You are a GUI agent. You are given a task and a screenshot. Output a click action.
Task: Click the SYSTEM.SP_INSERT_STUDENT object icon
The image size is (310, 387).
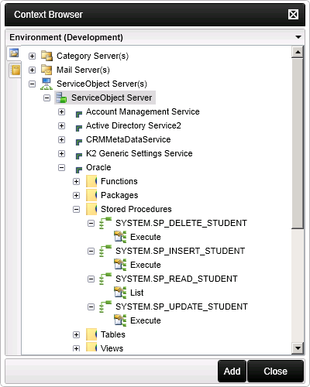(105, 251)
